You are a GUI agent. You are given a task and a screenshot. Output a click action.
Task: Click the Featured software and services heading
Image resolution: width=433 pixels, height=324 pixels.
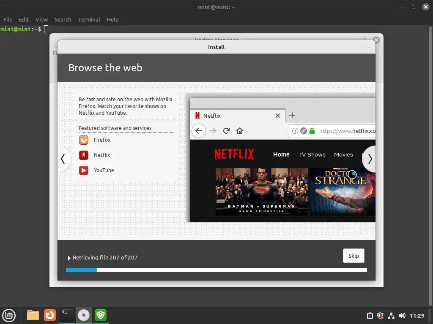click(115, 128)
